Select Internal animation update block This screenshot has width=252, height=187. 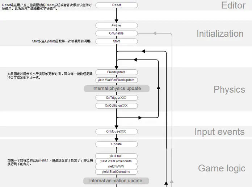116,181
